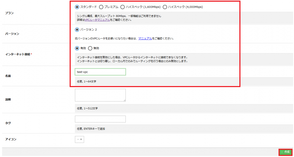Focus the 説明 text area

point(100,95)
